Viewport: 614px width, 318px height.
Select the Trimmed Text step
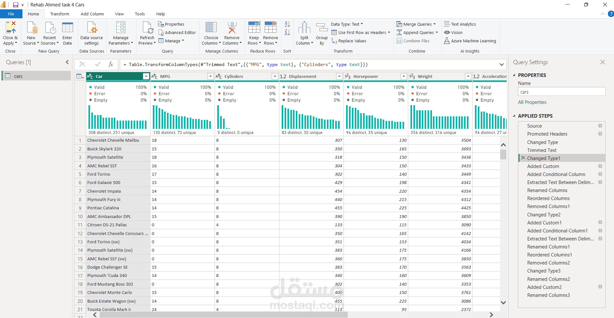[542, 150]
